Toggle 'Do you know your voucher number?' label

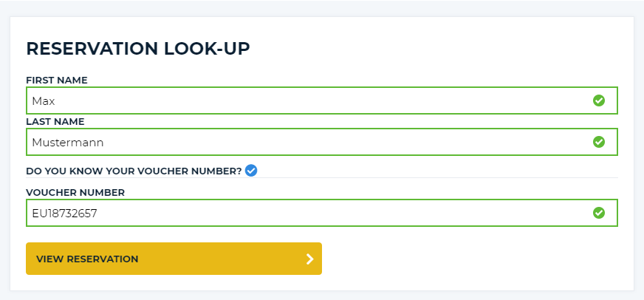click(x=134, y=171)
